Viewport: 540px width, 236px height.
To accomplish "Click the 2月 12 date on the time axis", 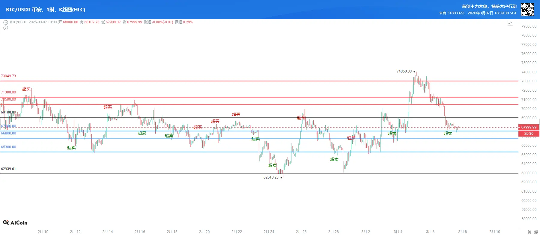I will pyautogui.click(x=75, y=232).
